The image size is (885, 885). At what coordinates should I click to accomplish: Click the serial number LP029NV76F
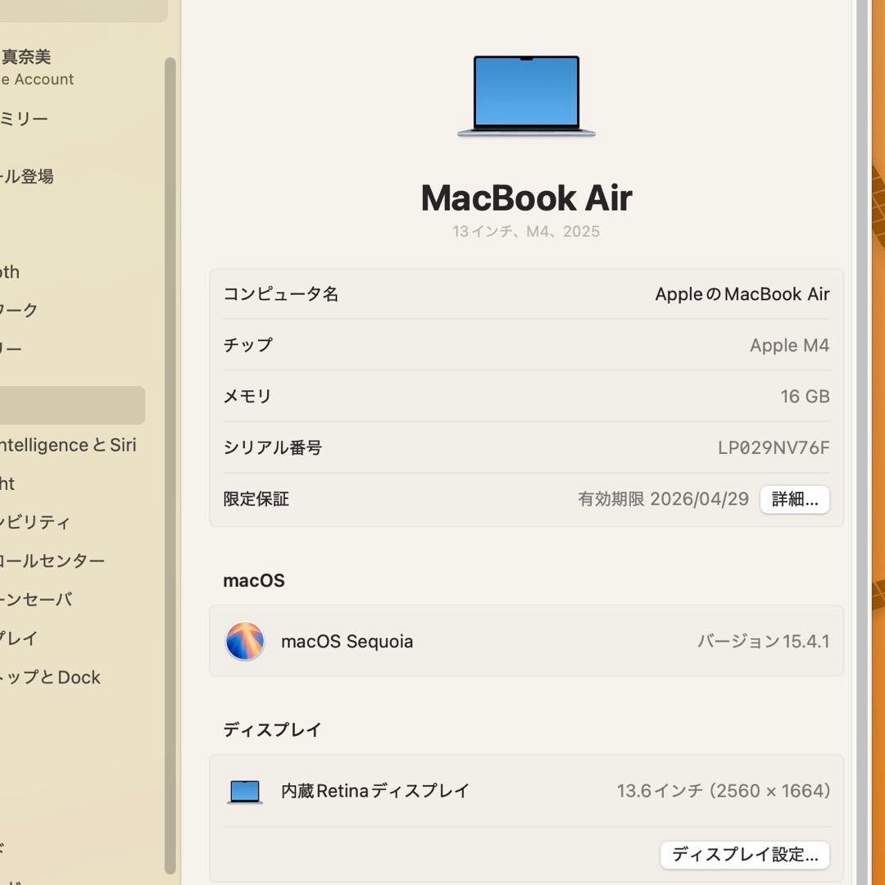pos(771,447)
